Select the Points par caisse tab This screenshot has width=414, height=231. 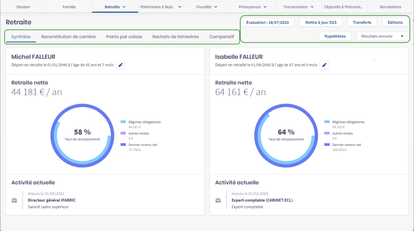(124, 36)
